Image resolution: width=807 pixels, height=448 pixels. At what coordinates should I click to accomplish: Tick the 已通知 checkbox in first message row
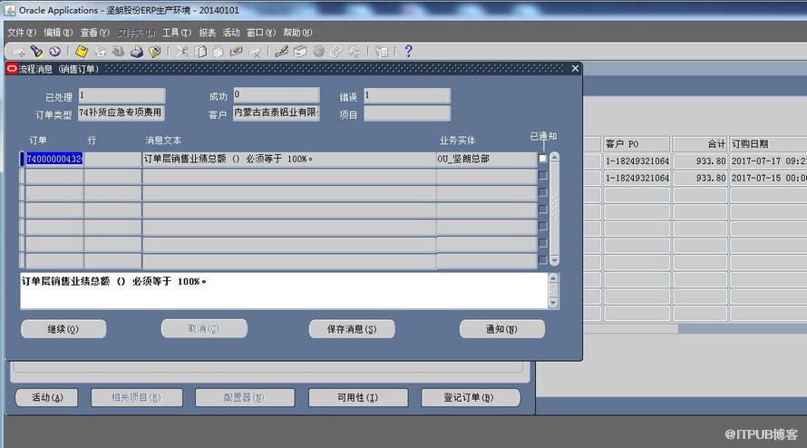[x=543, y=159]
